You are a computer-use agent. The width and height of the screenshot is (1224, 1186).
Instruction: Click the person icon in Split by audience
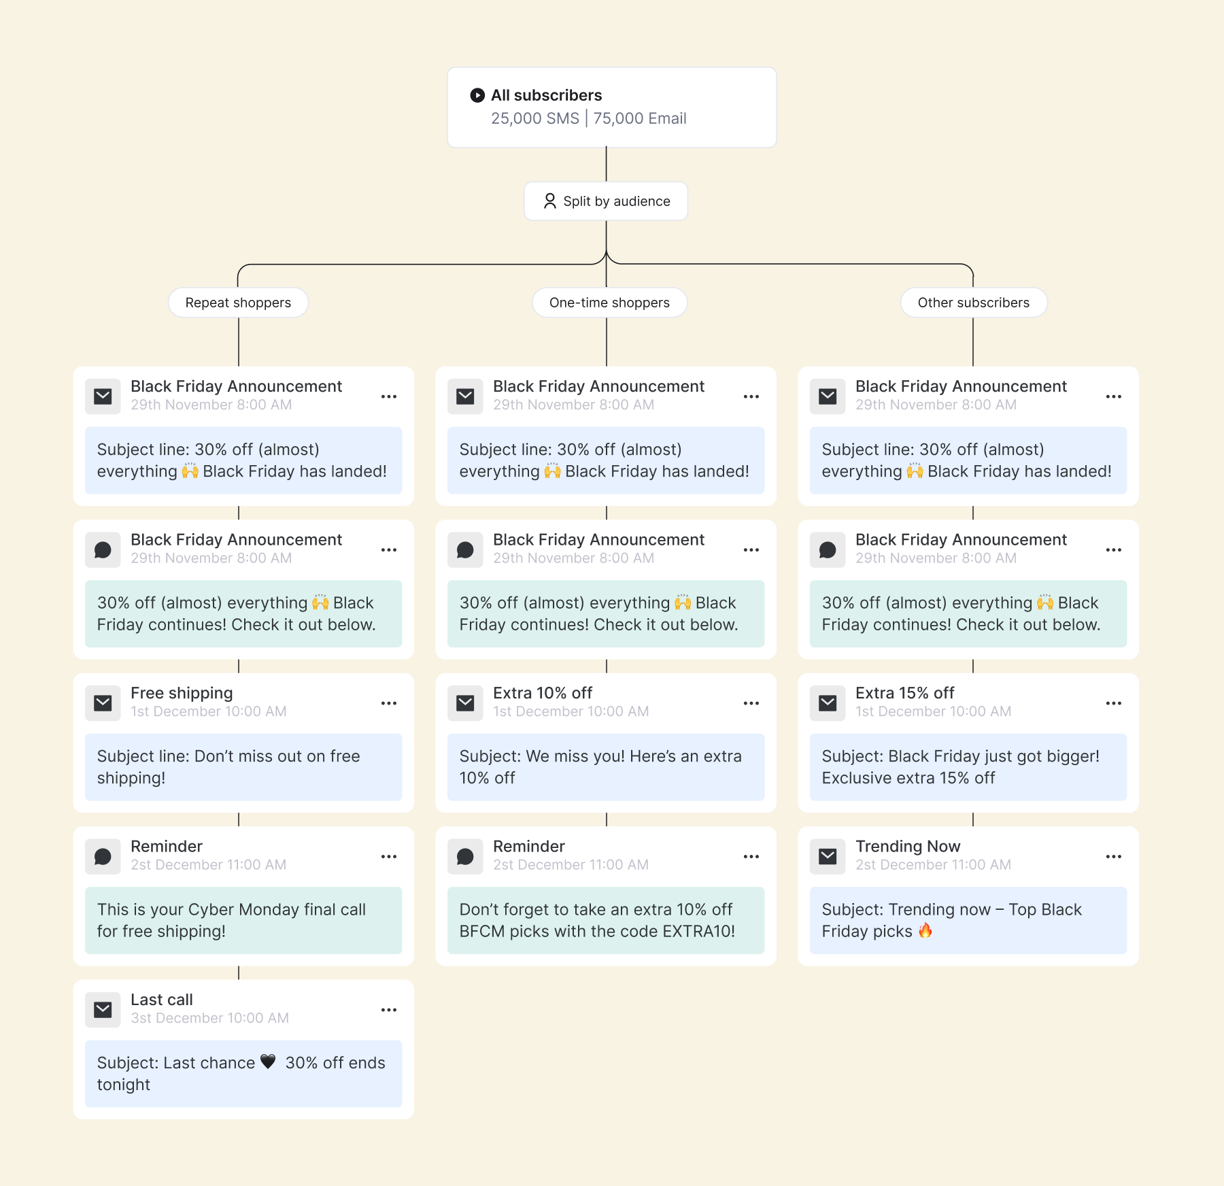click(x=549, y=201)
